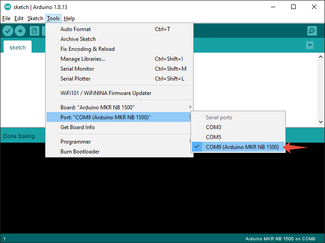
Task: Click the New sketch page icon
Action: click(34, 31)
